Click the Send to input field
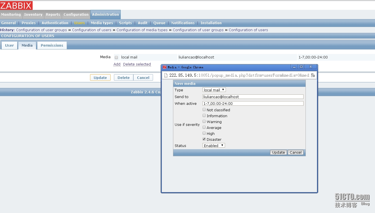 (253, 97)
